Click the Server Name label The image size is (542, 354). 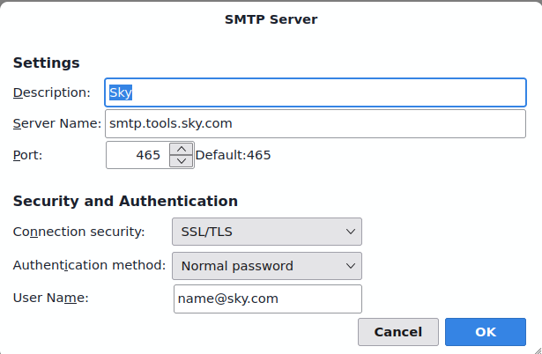(57, 123)
